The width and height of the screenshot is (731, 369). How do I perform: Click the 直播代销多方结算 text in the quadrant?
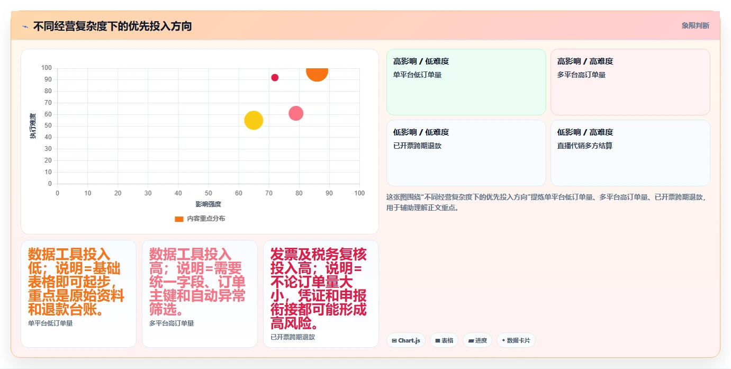coord(585,146)
